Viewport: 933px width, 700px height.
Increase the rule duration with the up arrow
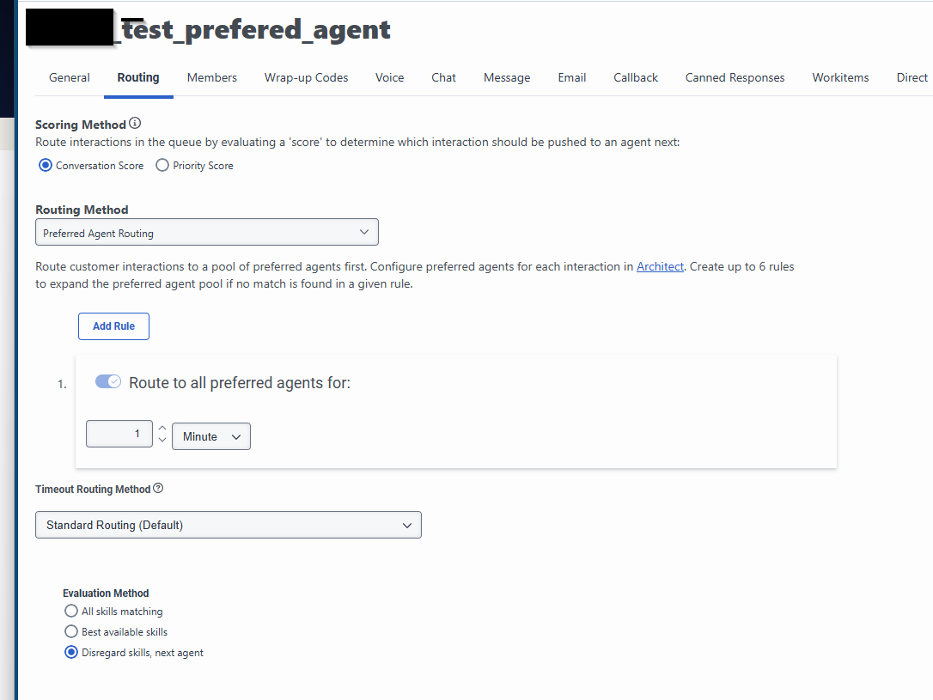coord(162,428)
